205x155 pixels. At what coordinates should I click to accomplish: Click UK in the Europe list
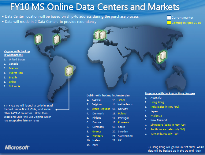point(120,140)
